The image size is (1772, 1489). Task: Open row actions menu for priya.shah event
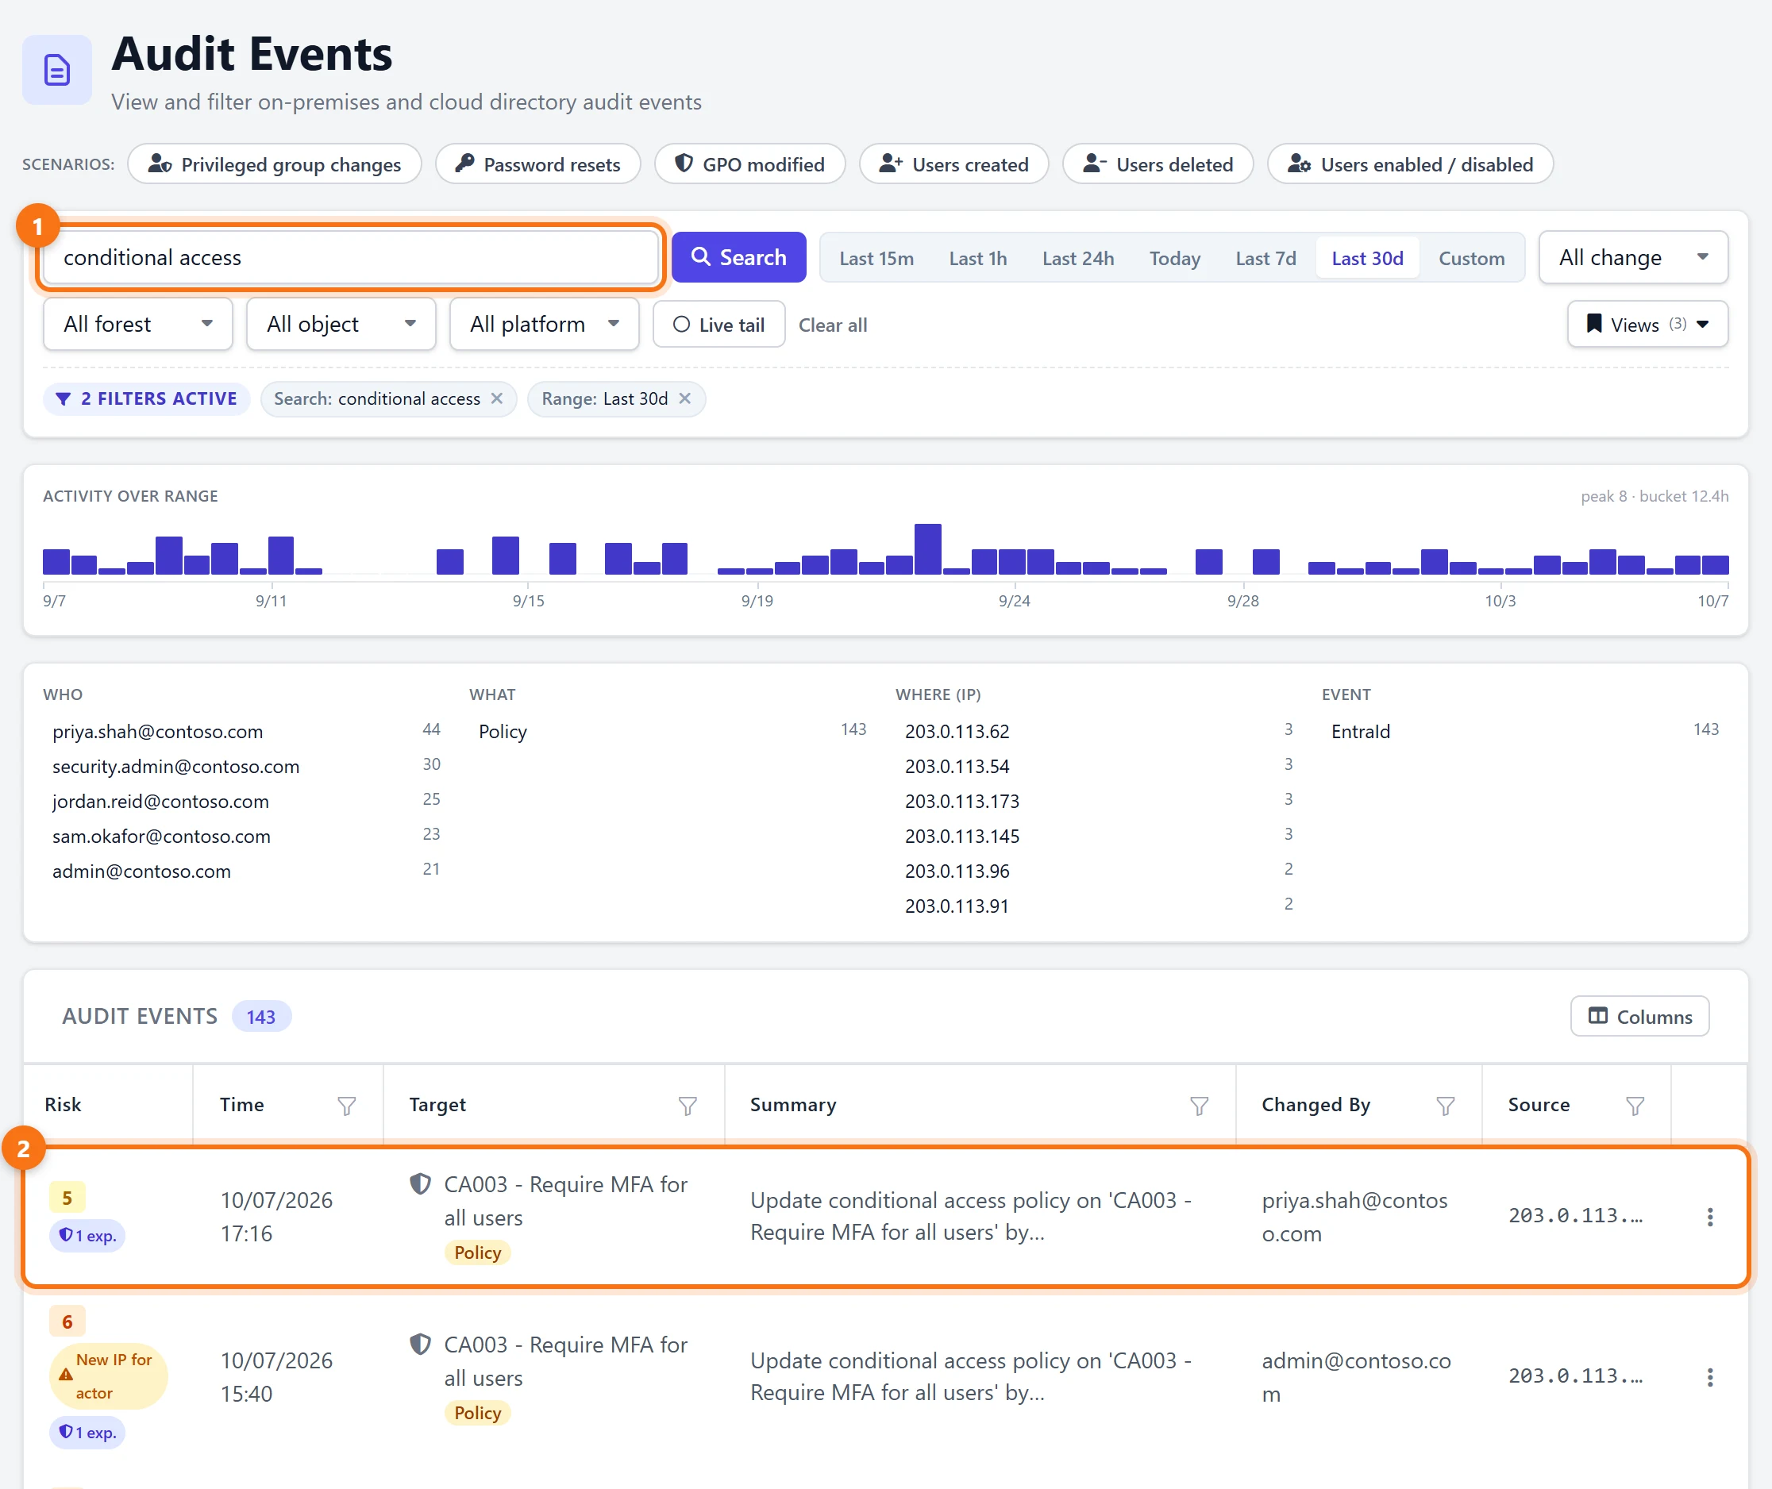pyautogui.click(x=1709, y=1216)
